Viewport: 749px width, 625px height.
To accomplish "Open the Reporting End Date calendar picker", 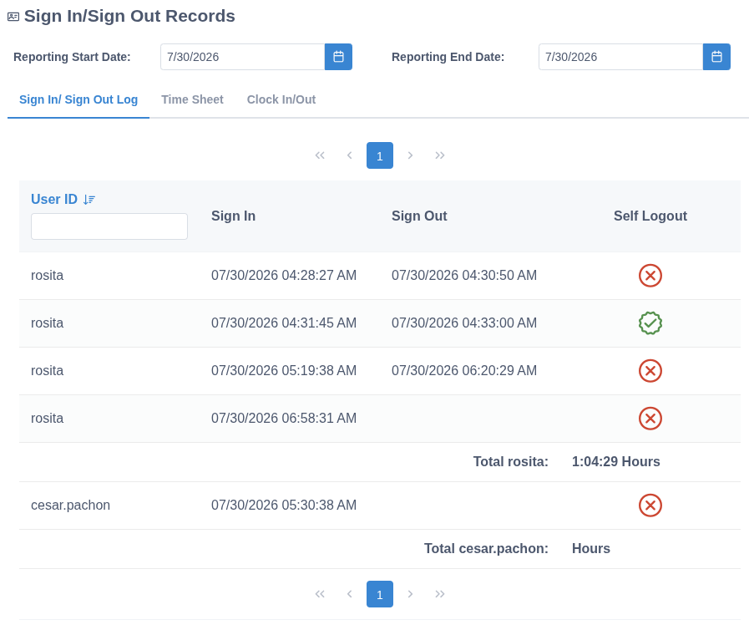I will coord(716,57).
